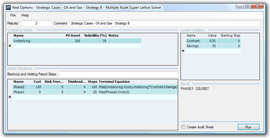Click the PHASE1: 129.5807 result text
This screenshot has height=139, width=270.
(x=195, y=89)
